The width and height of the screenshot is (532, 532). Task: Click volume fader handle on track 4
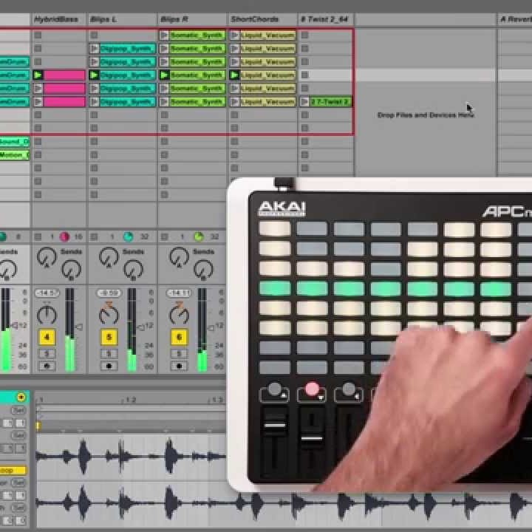79,327
